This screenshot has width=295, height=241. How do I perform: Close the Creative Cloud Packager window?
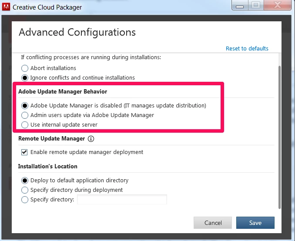click(x=278, y=5)
